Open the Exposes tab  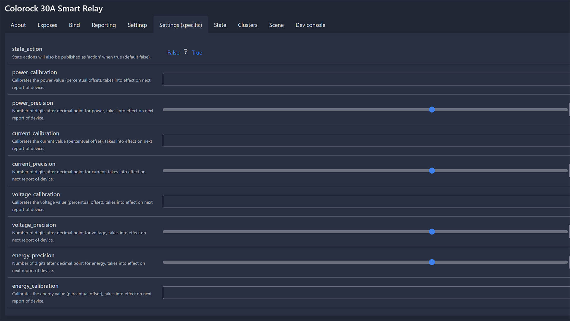pos(47,25)
